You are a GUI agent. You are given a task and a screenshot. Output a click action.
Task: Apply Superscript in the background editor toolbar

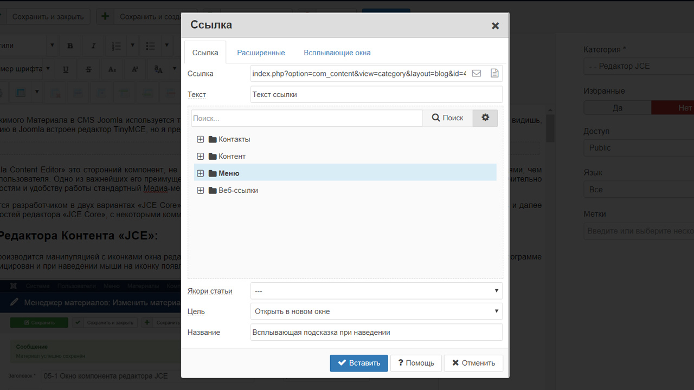[135, 69]
